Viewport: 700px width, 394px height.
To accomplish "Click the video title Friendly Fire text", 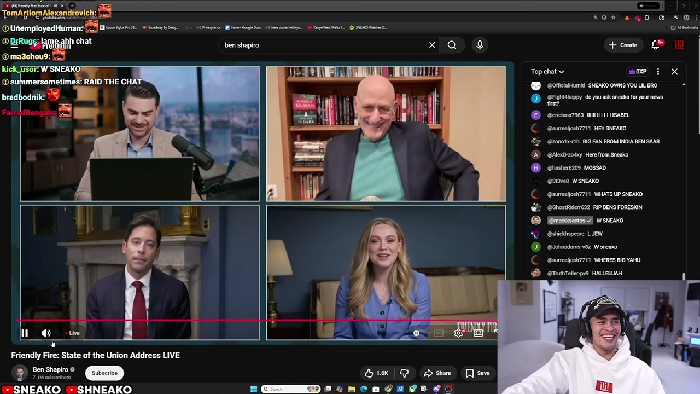I will tap(96, 355).
